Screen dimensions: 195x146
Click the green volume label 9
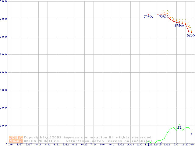[191, 133]
